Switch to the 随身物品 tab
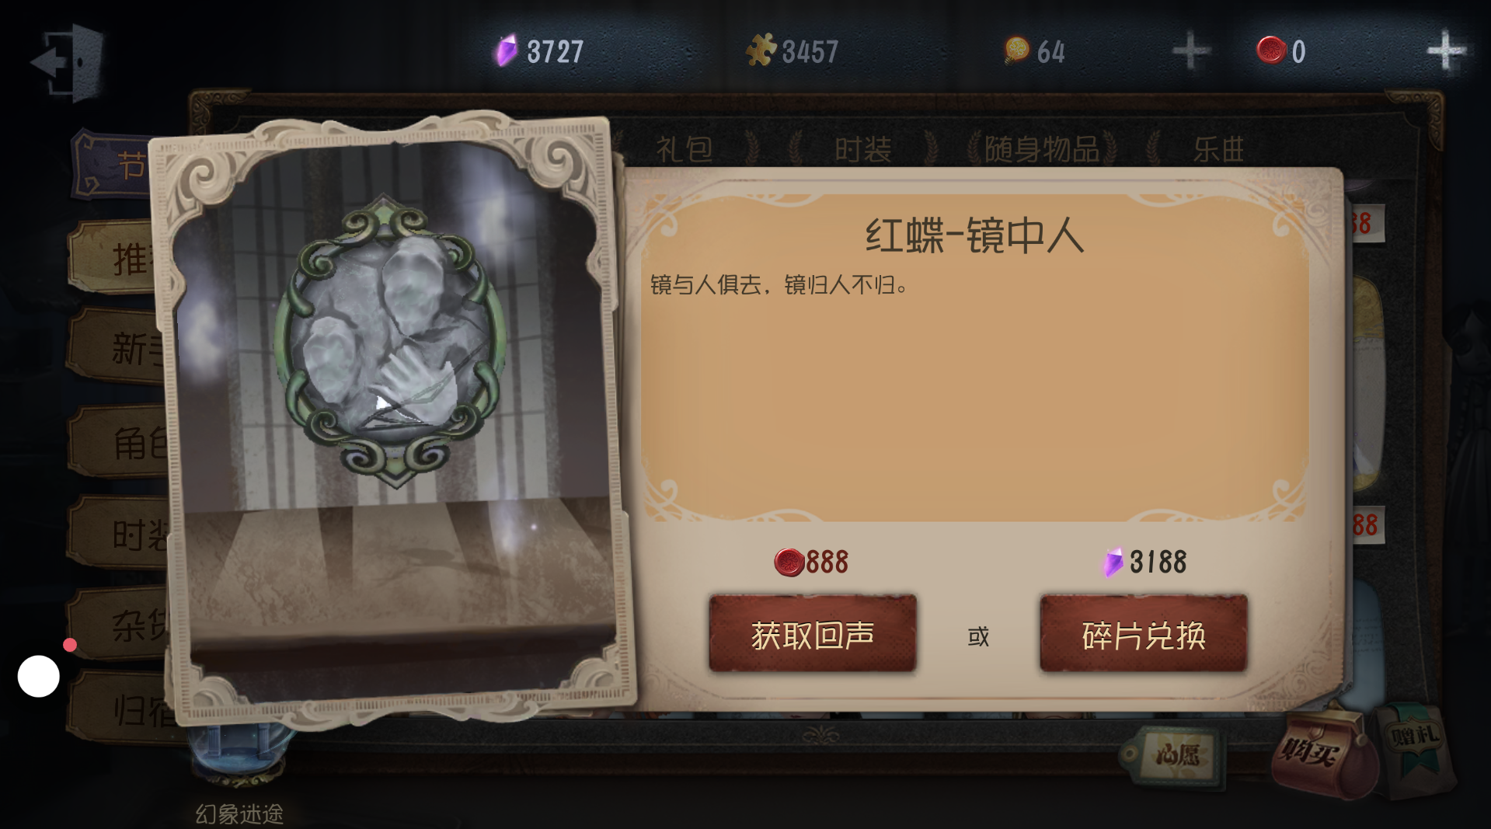Screen dimensions: 1491x829 click(1043, 148)
